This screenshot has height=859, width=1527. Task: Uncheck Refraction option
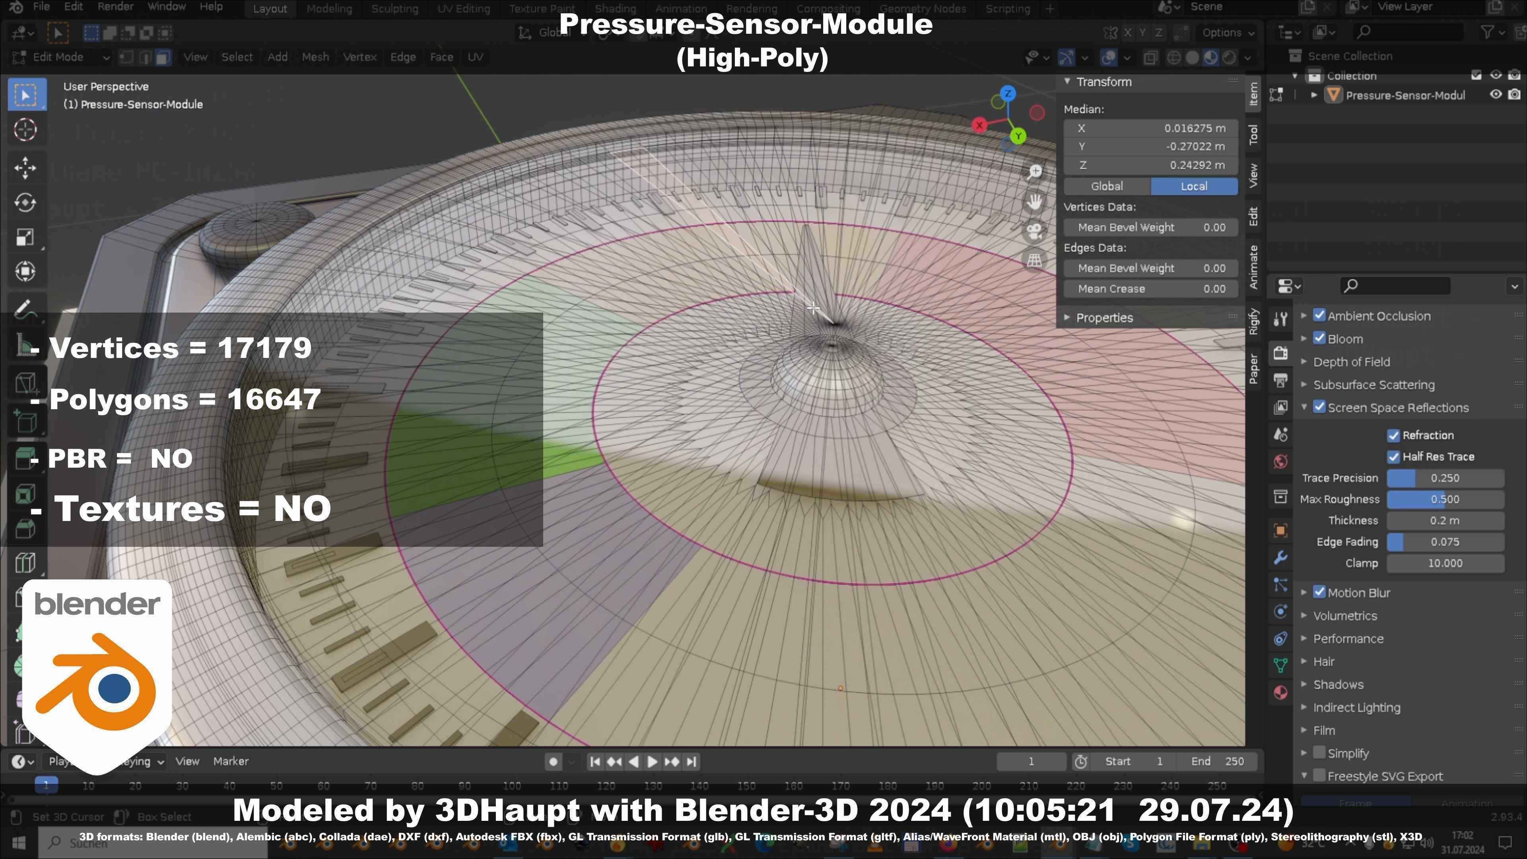point(1393,436)
